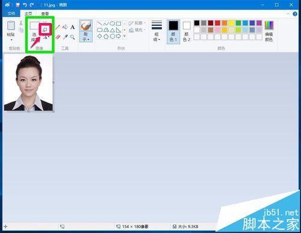Pick the orange color swatch
301x233 pixels.
click(225, 23)
